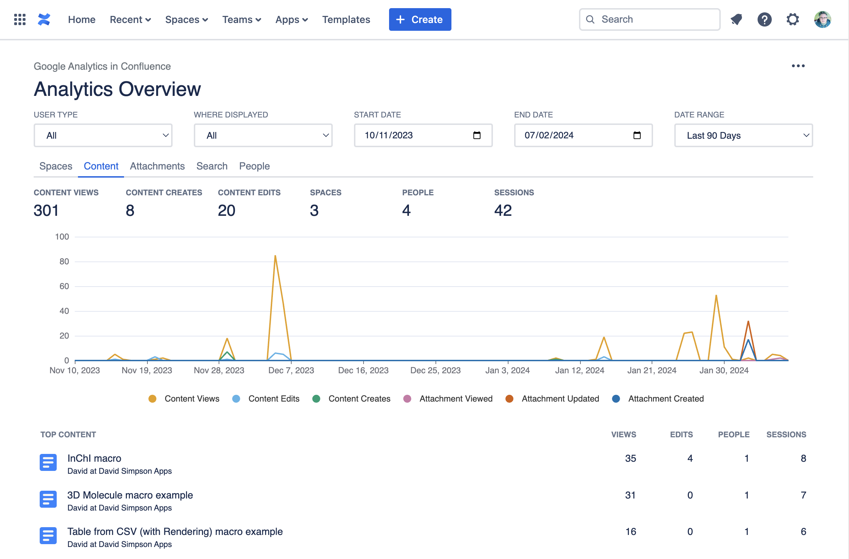Open the Spaces navigation dropdown
This screenshot has height=559, width=849.
[186, 19]
